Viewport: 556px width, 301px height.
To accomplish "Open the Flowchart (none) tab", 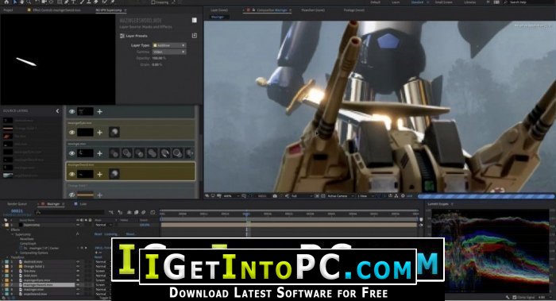I will pyautogui.click(x=313, y=10).
